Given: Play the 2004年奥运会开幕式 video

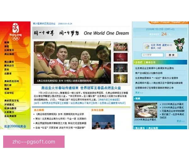Looking at the screenshot, I should pos(146,110).
